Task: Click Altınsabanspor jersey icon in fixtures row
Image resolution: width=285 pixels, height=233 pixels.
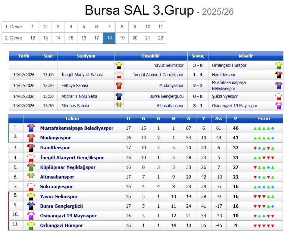Action: click(x=119, y=106)
